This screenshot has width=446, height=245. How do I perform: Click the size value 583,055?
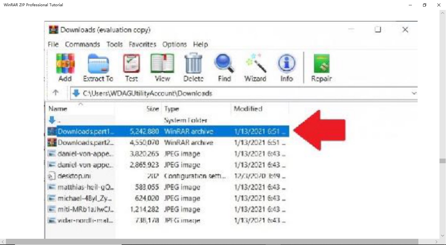(x=147, y=187)
